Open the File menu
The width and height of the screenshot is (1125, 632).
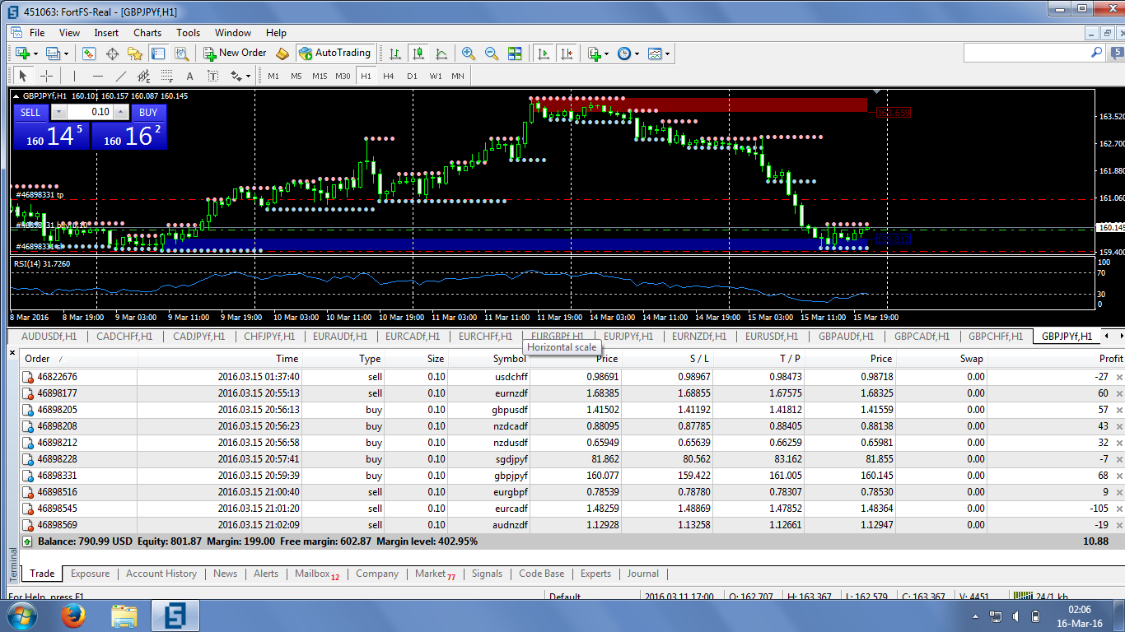[x=37, y=33]
